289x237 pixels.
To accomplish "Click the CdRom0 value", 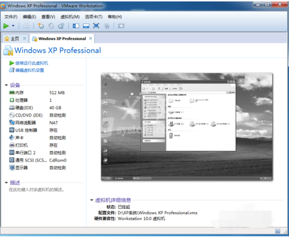I will tap(58, 160).
